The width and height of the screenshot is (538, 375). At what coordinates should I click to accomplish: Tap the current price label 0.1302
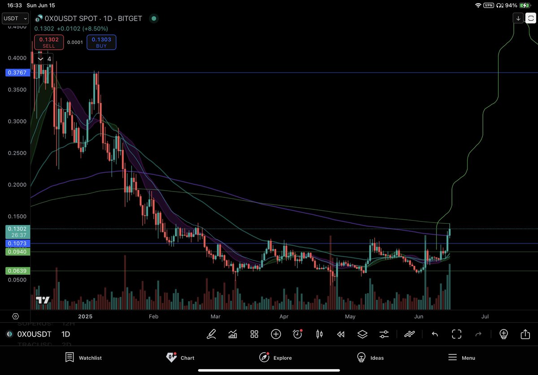(x=17, y=232)
